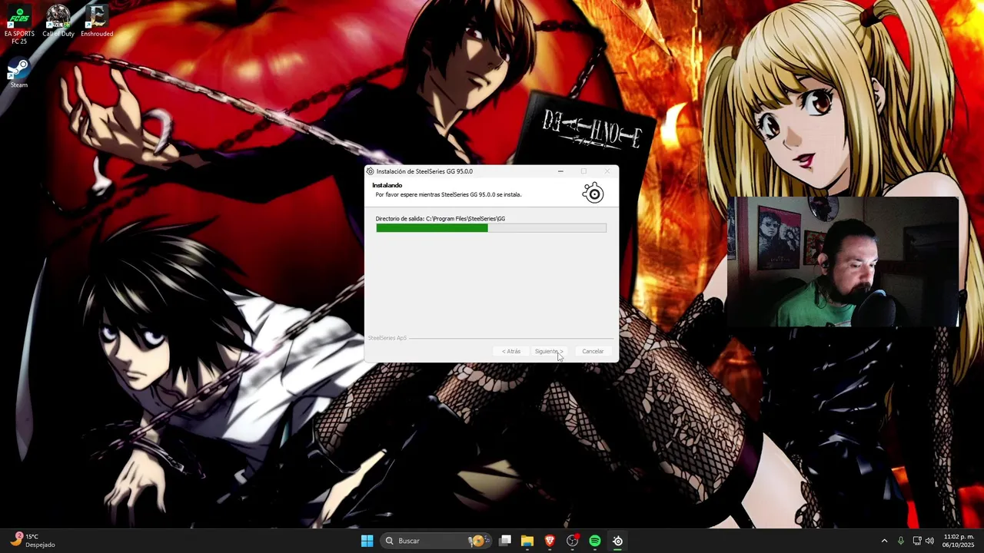Open Brave browser from the taskbar

[x=550, y=541]
